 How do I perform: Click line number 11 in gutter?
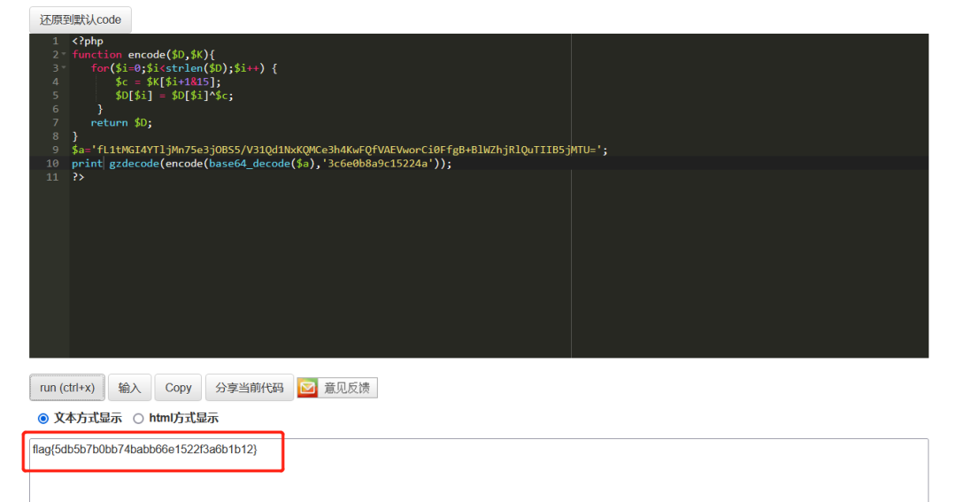[52, 177]
